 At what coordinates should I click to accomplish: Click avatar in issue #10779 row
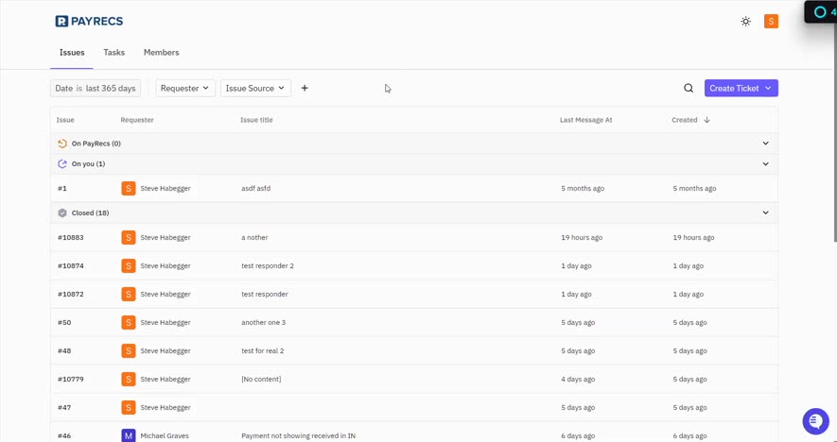(x=128, y=379)
